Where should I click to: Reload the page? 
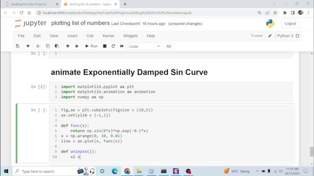point(22,13)
